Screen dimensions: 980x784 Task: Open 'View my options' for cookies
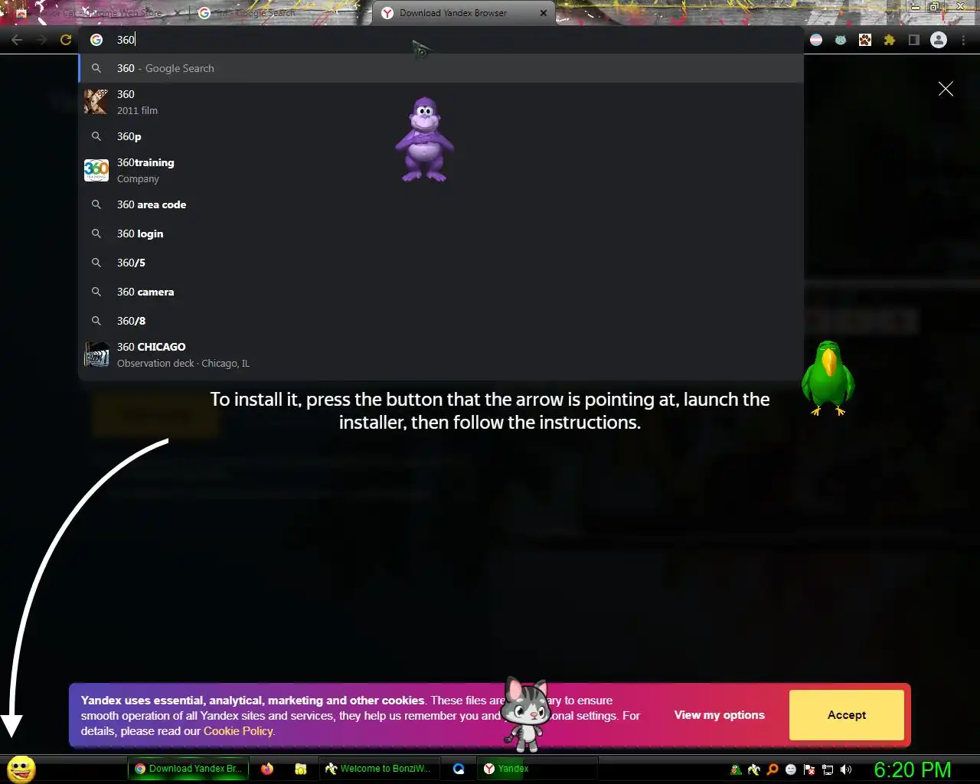720,715
